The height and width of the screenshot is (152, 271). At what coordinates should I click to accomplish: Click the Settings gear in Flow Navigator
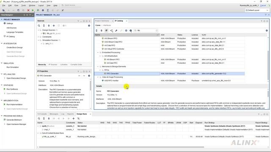coord(5,23)
